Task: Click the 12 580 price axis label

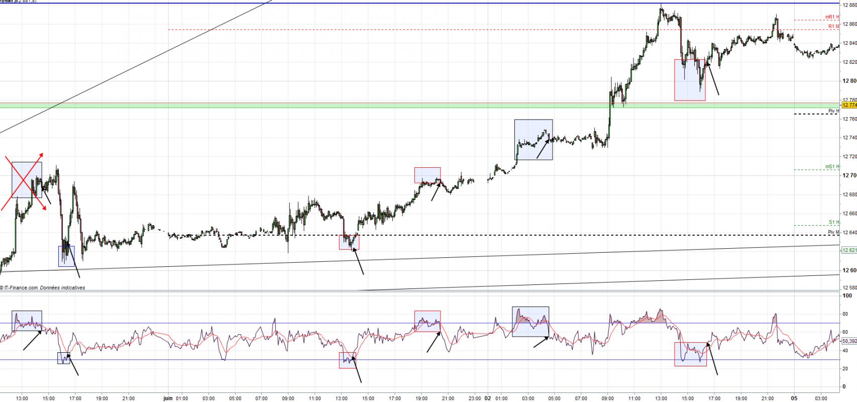Action: [x=849, y=288]
